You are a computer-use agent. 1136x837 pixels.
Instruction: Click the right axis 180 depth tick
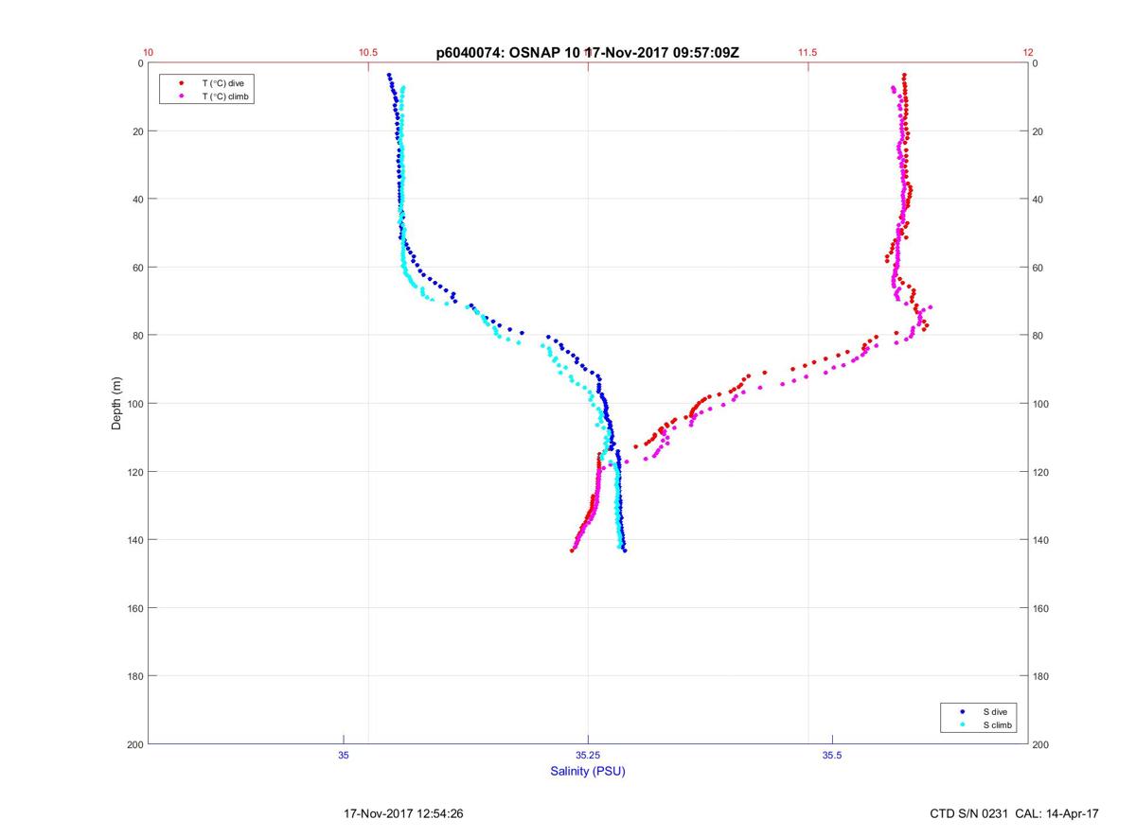coord(1042,676)
